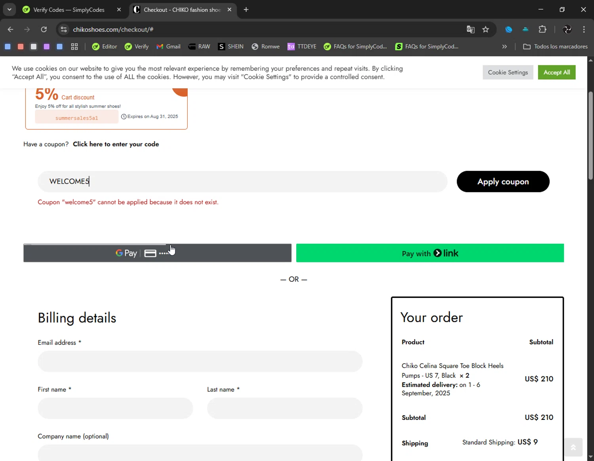Open the Verify bookmark

(137, 47)
